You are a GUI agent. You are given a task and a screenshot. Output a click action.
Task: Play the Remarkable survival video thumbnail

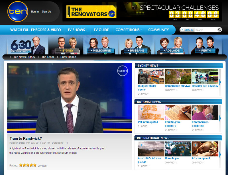click(x=178, y=76)
